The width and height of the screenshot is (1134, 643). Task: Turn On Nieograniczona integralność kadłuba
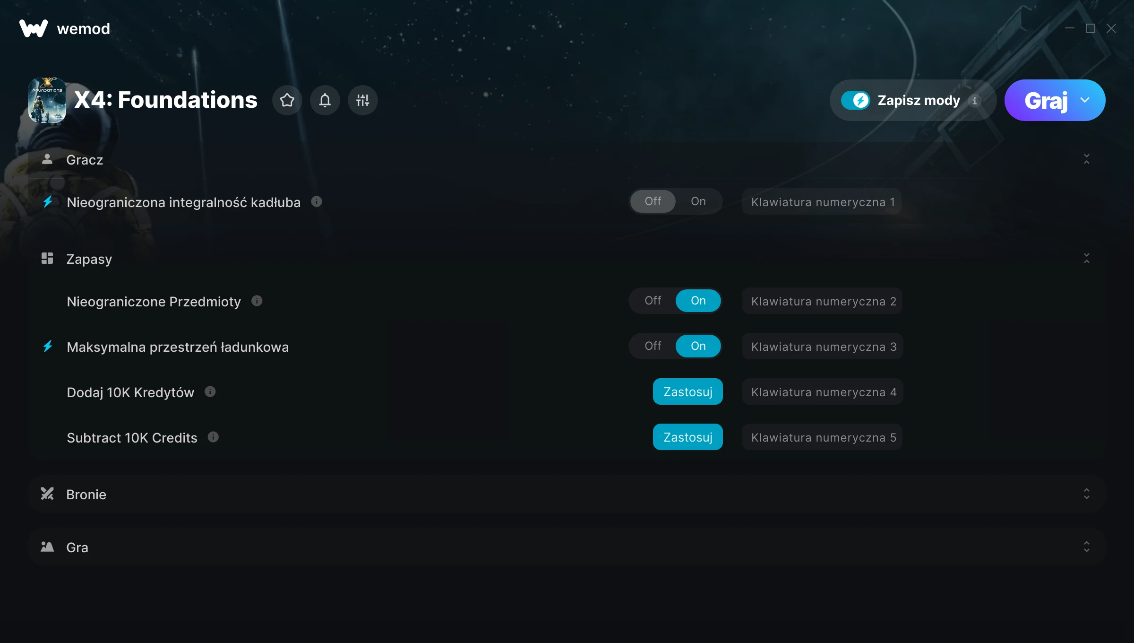[x=698, y=201]
